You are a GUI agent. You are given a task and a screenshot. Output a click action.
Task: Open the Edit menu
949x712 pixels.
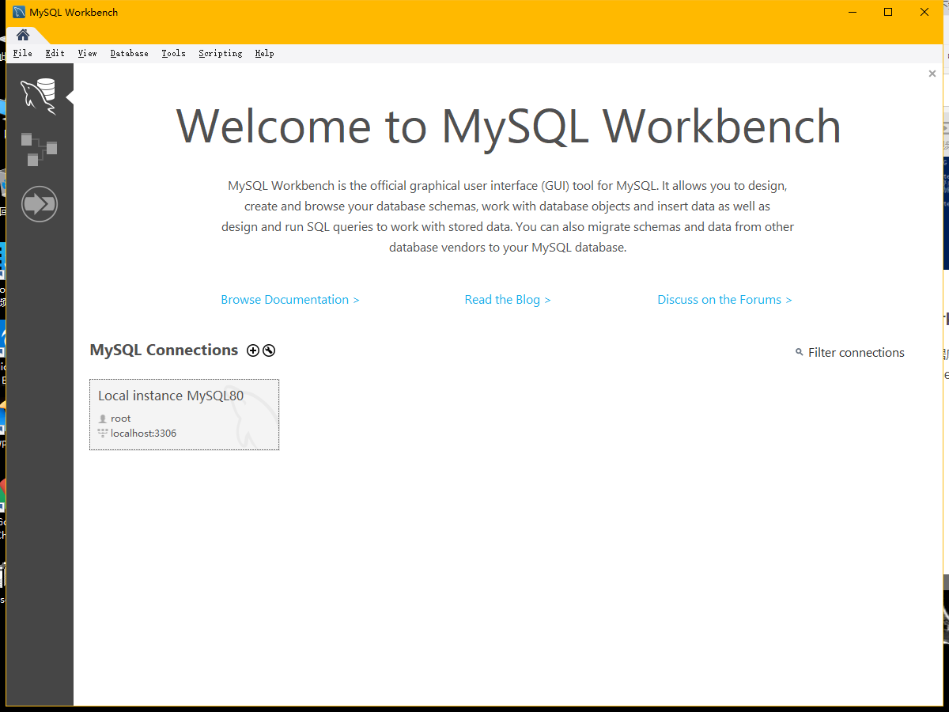pyautogui.click(x=55, y=53)
